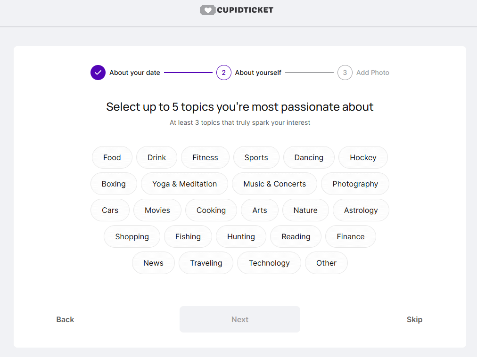Viewport: 477px width, 357px height.
Task: Pick the Photography topic chip
Action: (x=355, y=184)
